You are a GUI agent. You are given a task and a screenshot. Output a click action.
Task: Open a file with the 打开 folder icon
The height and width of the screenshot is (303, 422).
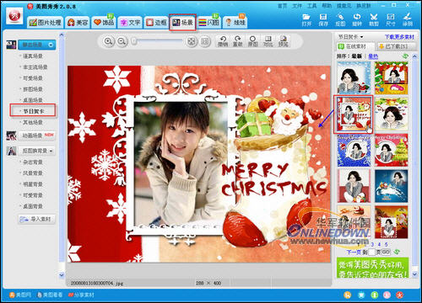click(x=306, y=20)
